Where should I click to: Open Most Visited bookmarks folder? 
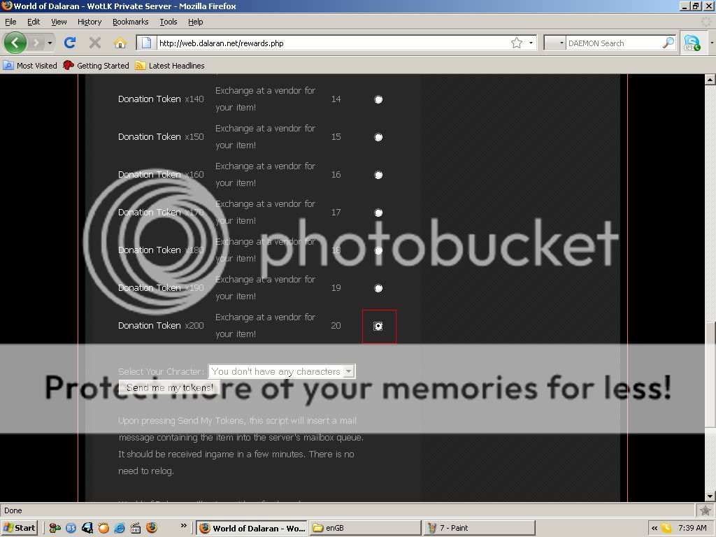30,65
